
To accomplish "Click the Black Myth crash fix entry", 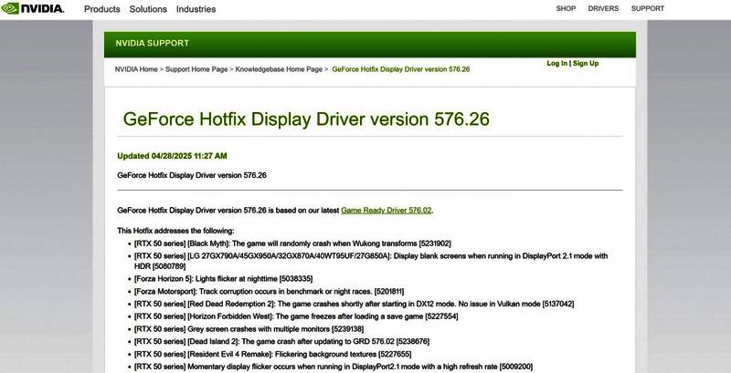I will click(292, 243).
